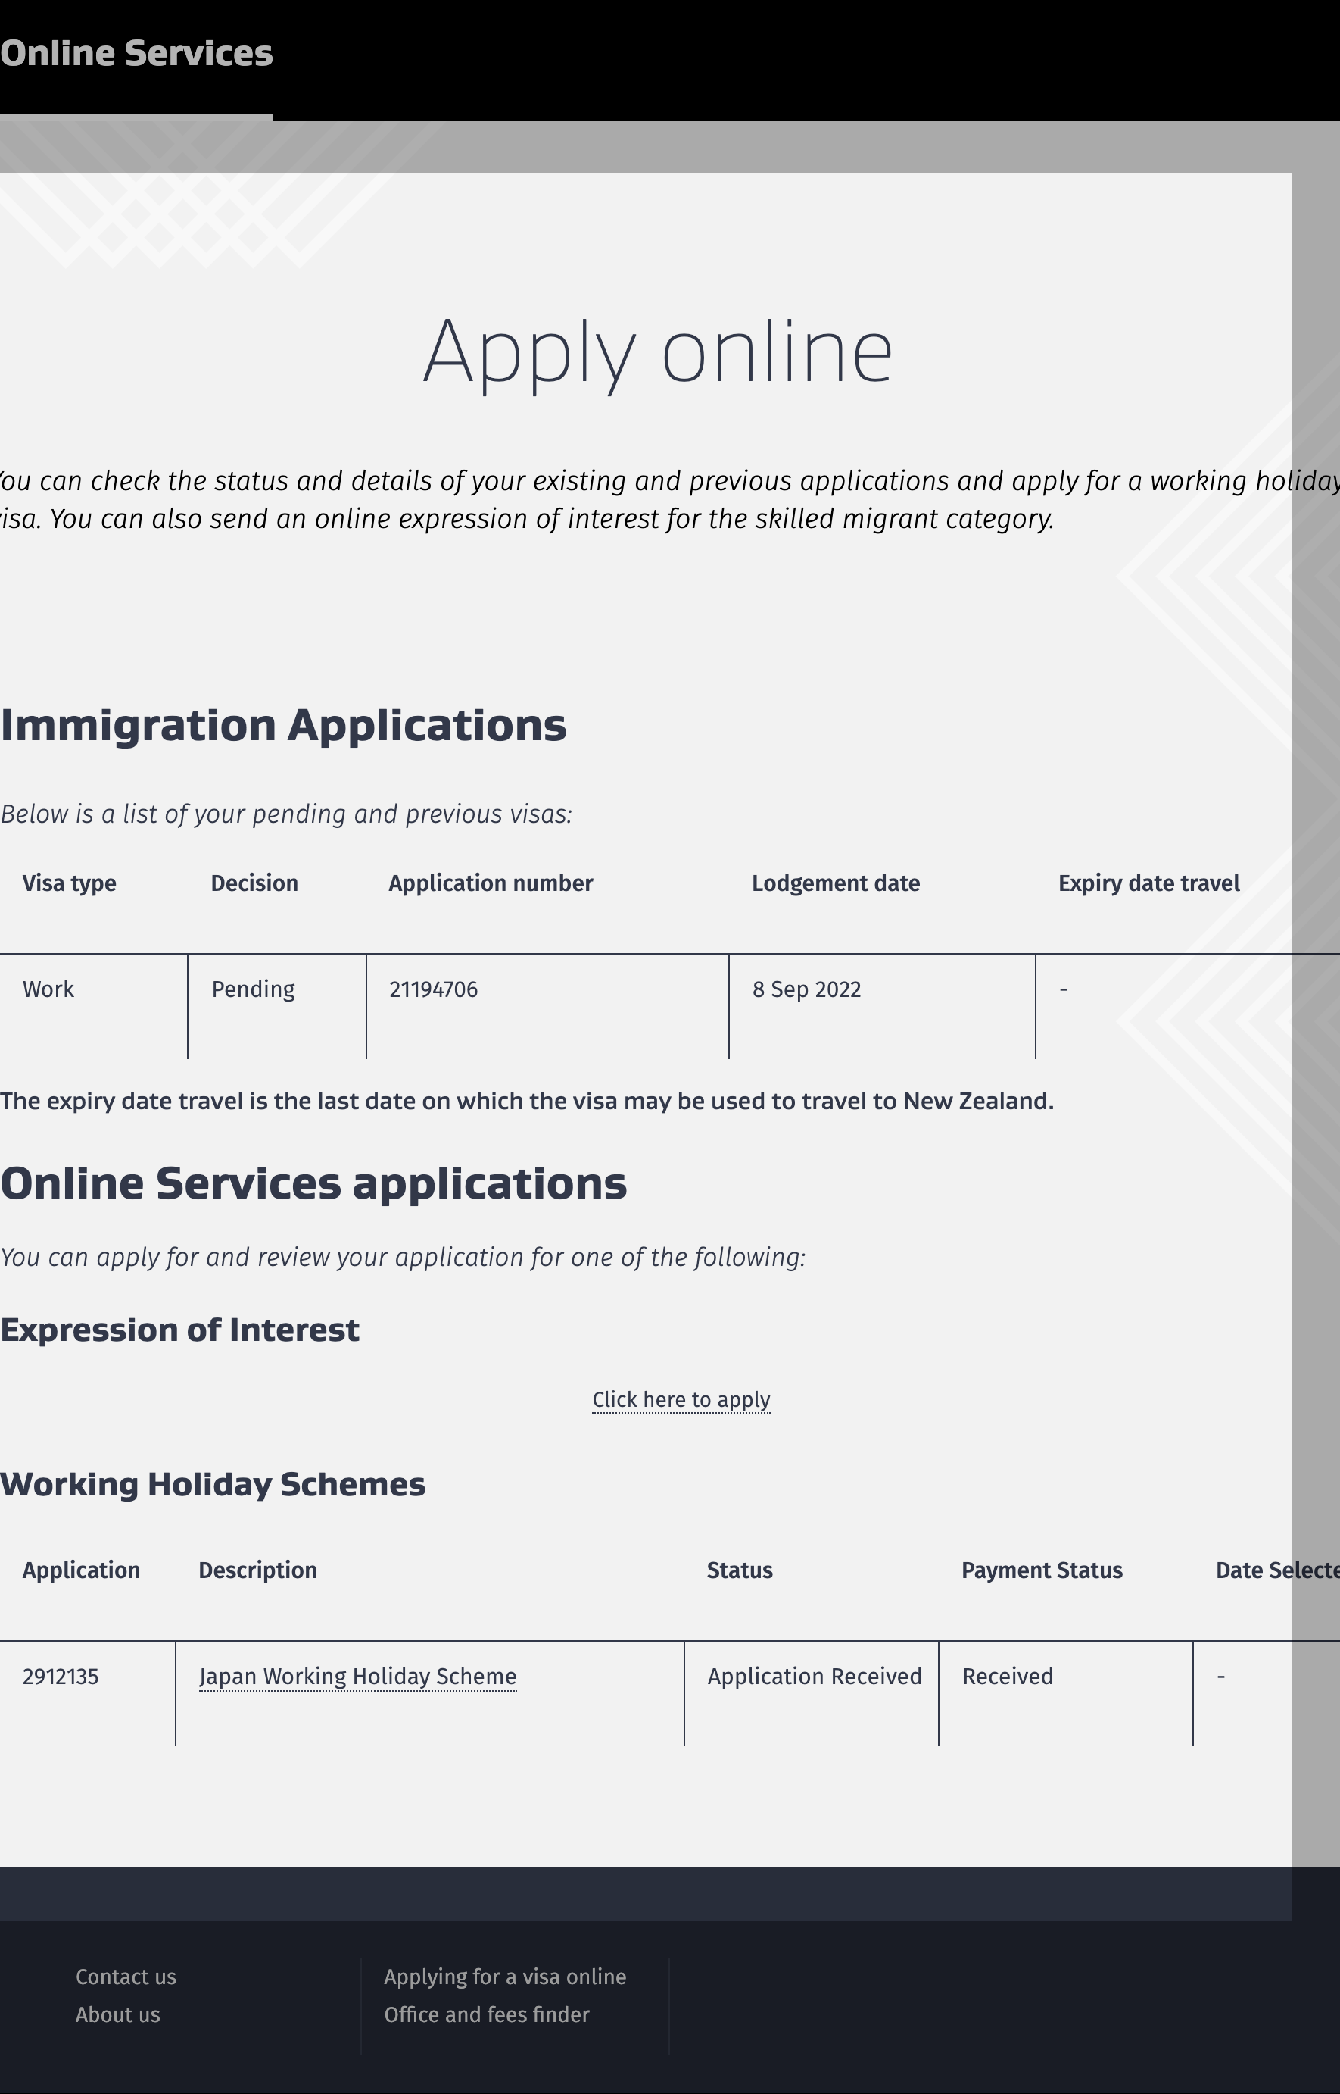
Task: Click the Description column header
Action: coord(257,1570)
